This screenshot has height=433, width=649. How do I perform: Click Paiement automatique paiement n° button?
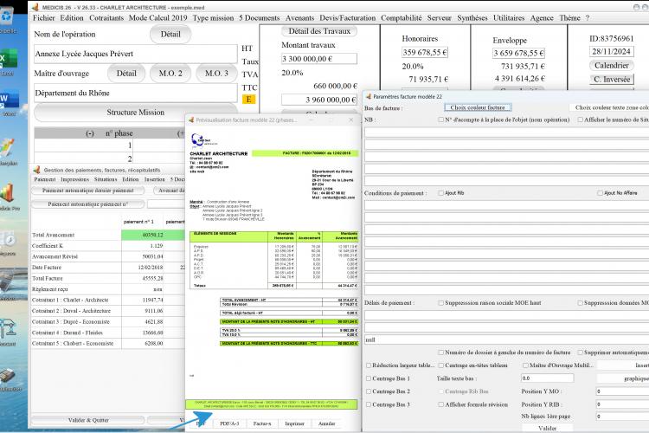pyautogui.click(x=87, y=204)
